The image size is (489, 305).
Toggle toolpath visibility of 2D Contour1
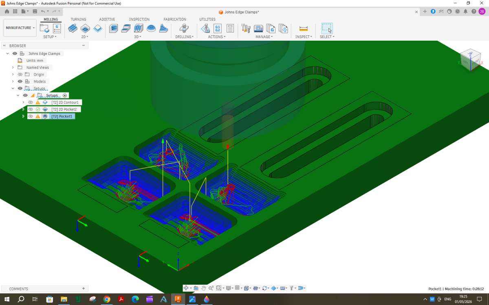pyautogui.click(x=31, y=102)
